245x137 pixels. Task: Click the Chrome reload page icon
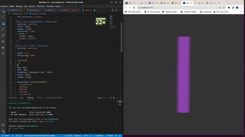pyautogui.click(x=134, y=8)
